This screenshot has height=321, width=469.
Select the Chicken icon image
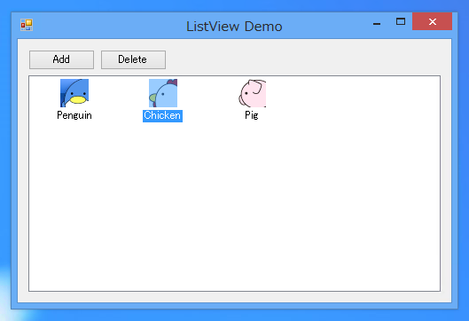click(x=163, y=93)
